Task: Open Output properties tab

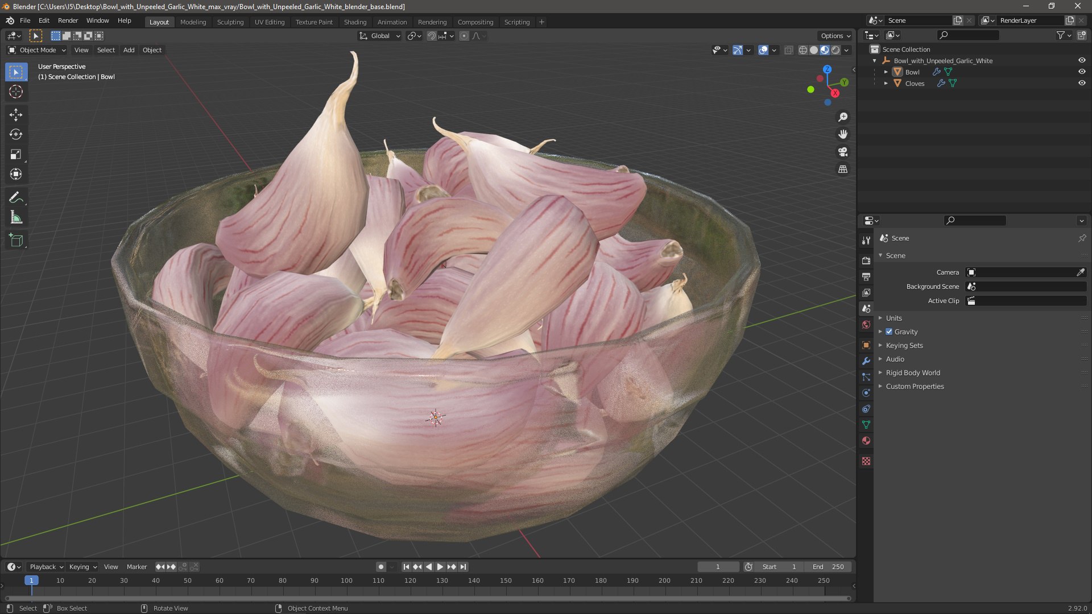Action: tap(866, 277)
